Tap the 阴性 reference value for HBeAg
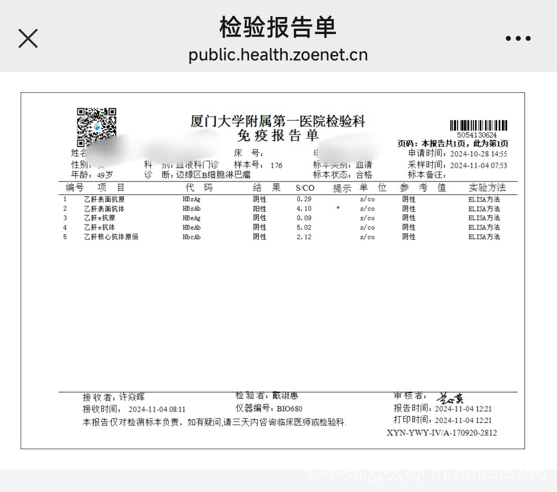557x492 pixels. coord(409,218)
